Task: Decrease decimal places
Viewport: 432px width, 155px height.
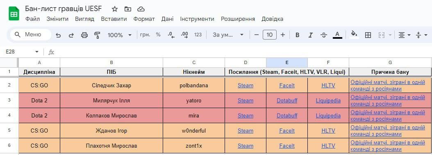Action: [x=171, y=35]
